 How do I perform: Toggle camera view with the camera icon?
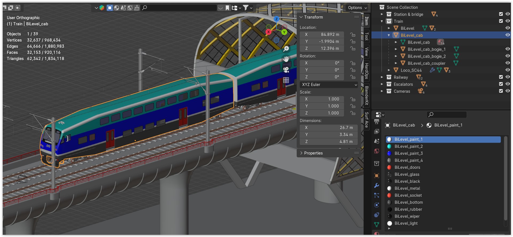[x=286, y=70]
